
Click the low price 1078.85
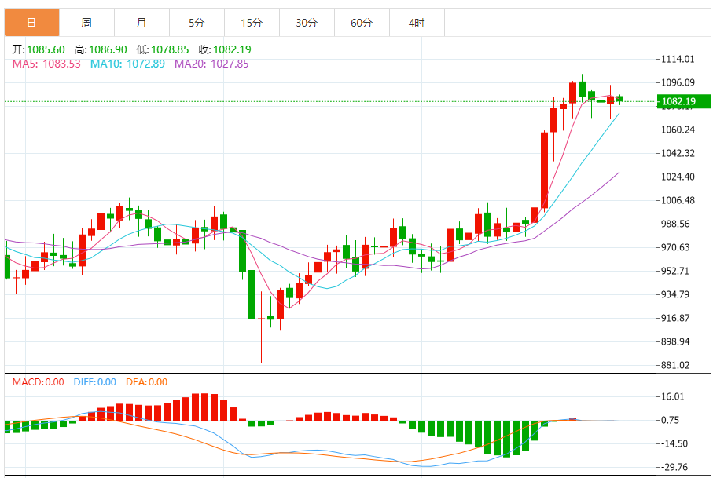pyautogui.click(x=170, y=49)
